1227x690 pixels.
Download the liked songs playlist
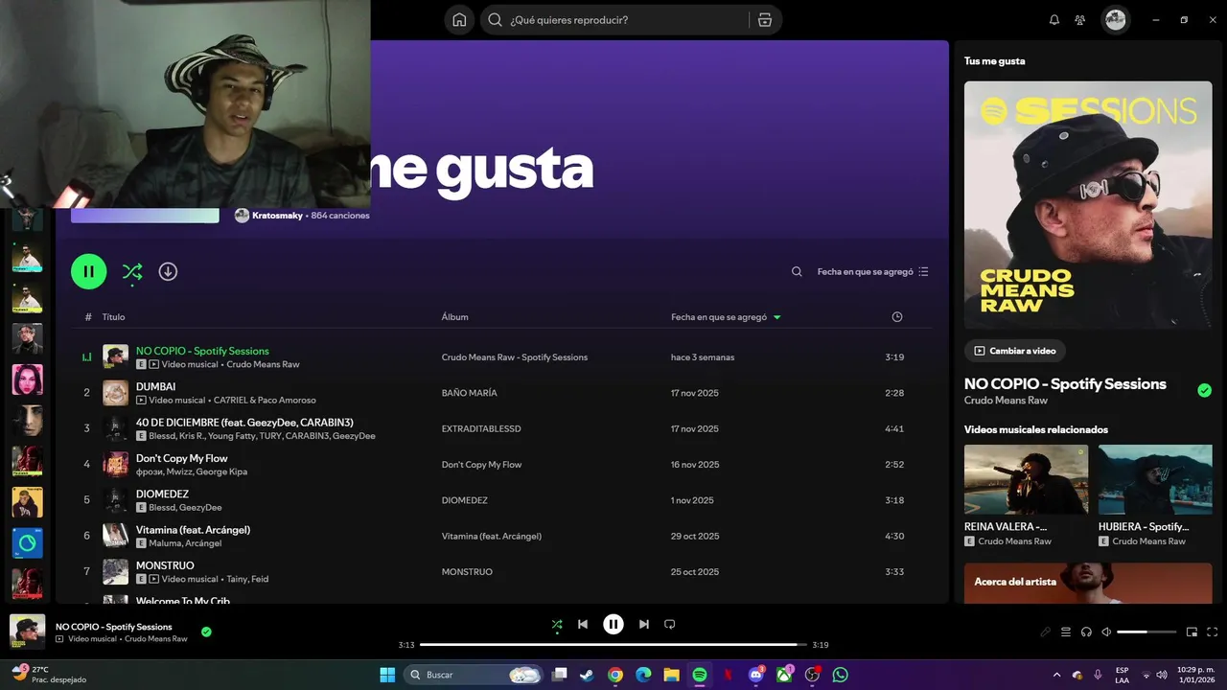point(168,271)
